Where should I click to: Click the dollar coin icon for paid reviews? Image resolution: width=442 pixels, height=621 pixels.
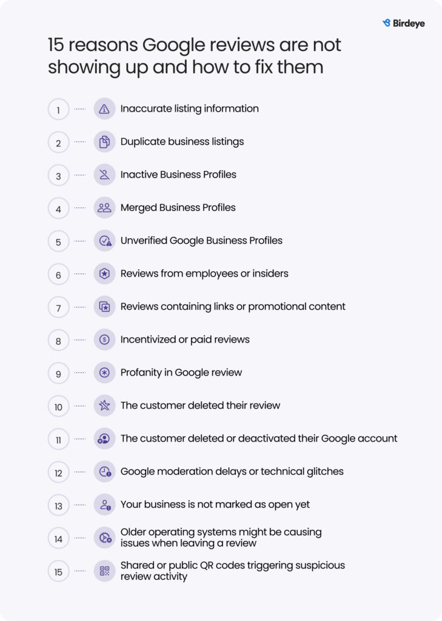pyautogui.click(x=104, y=340)
